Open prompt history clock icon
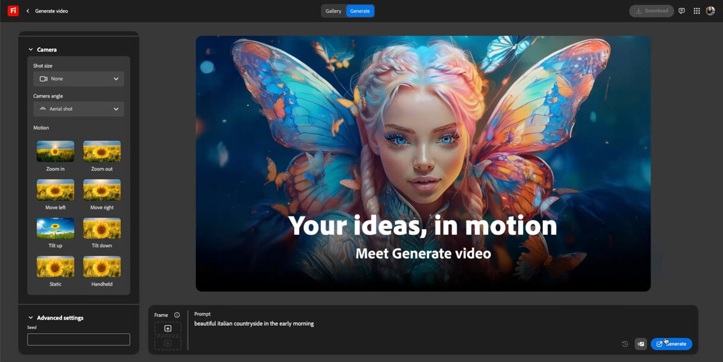The height and width of the screenshot is (362, 723). click(x=625, y=344)
